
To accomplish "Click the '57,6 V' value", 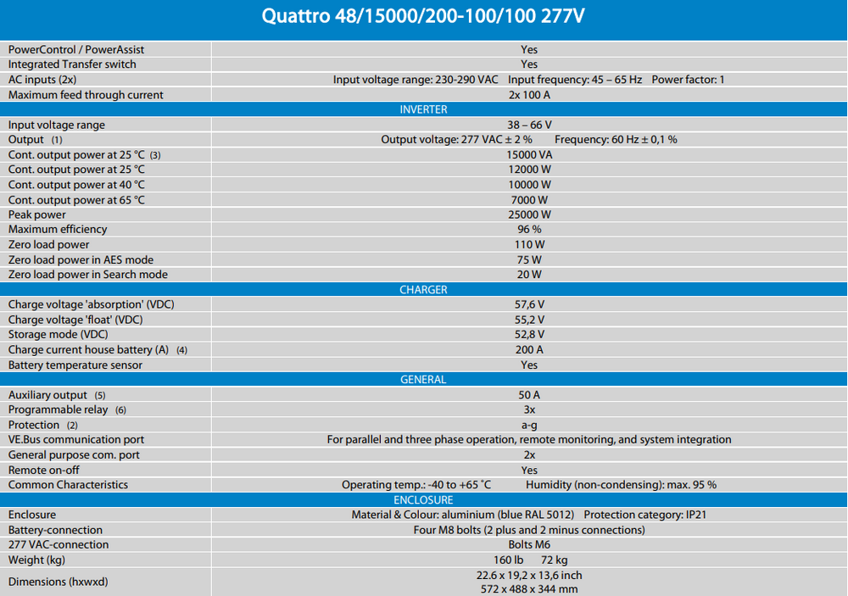I will click(529, 304).
